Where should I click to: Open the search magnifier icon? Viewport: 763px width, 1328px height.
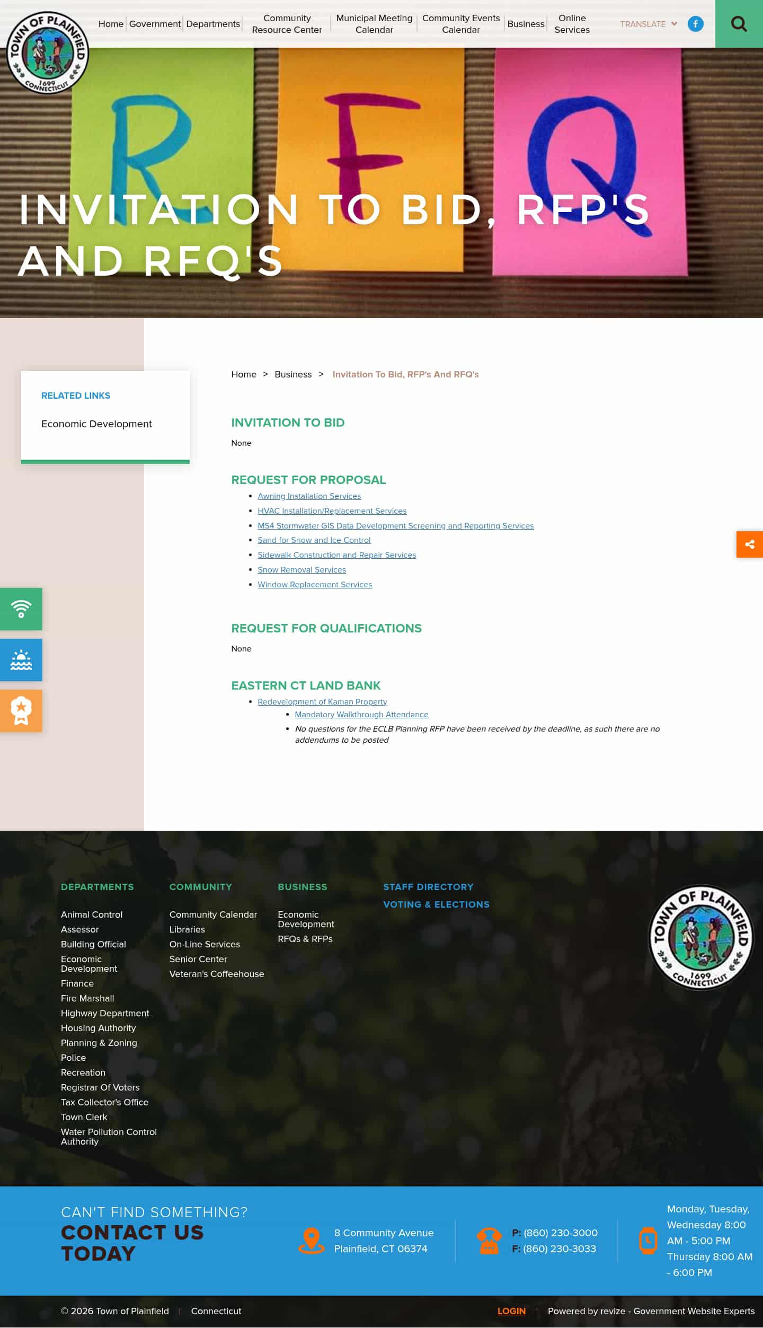(x=739, y=24)
